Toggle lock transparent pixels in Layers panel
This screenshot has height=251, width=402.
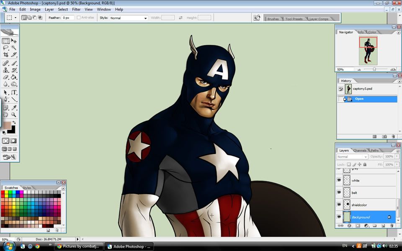(x=349, y=164)
